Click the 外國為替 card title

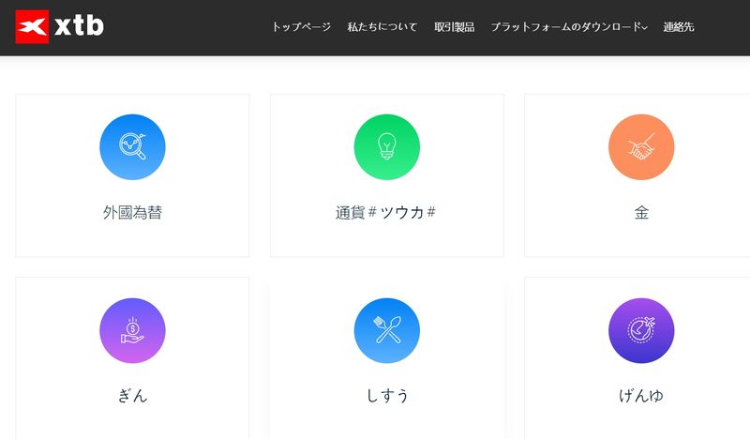pos(132,212)
